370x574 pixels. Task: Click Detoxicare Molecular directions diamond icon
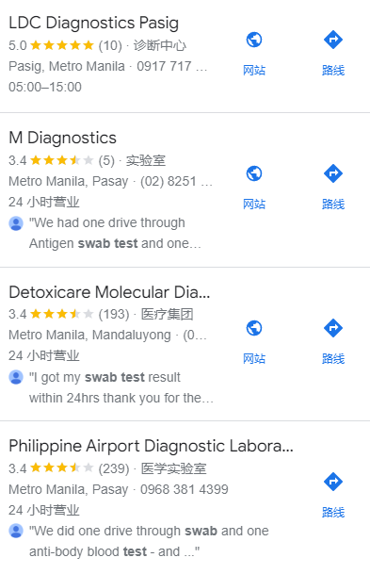point(333,328)
